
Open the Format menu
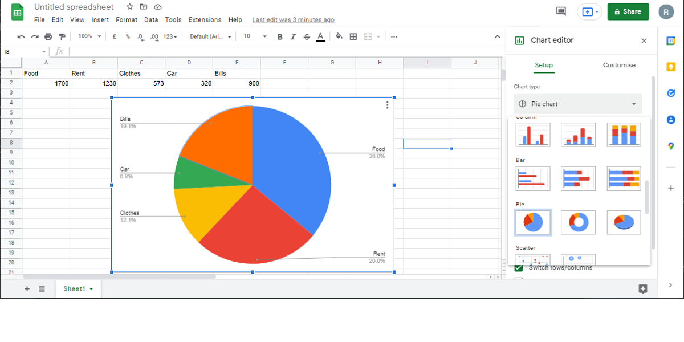point(127,20)
